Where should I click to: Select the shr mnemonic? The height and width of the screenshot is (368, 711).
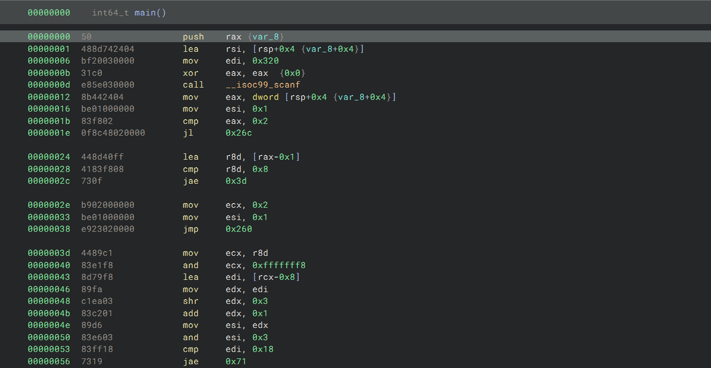(x=190, y=301)
